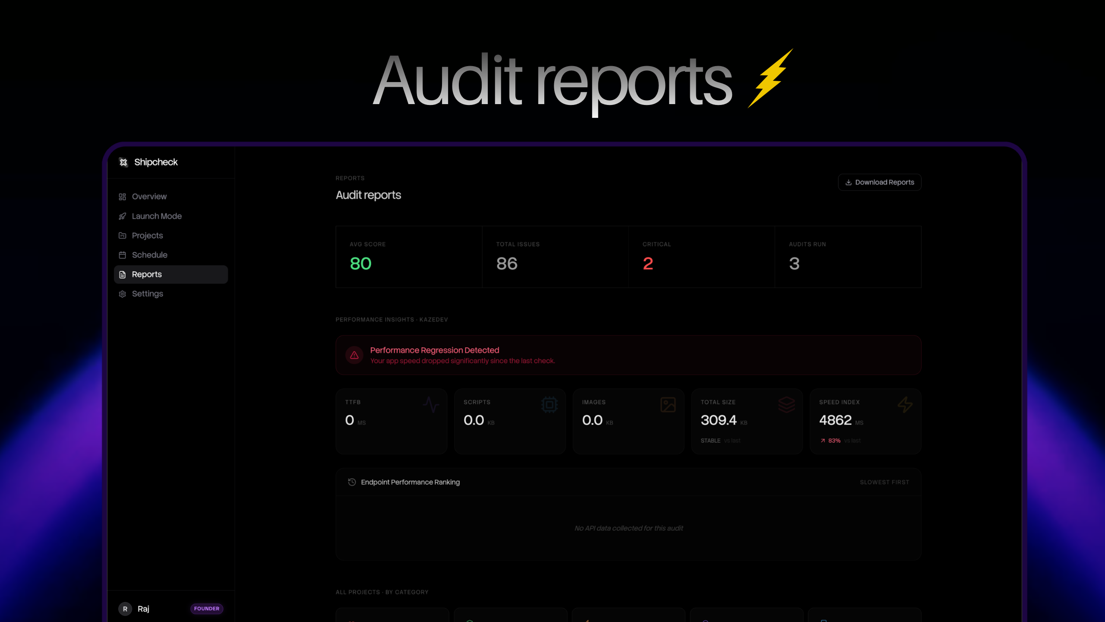Open the Schedule section
Viewport: 1105px width, 622px height.
(149, 255)
